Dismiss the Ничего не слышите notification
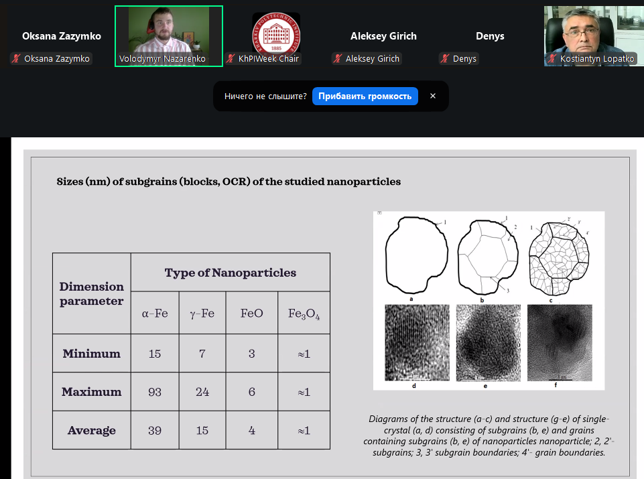This screenshot has height=479, width=644. coord(432,96)
